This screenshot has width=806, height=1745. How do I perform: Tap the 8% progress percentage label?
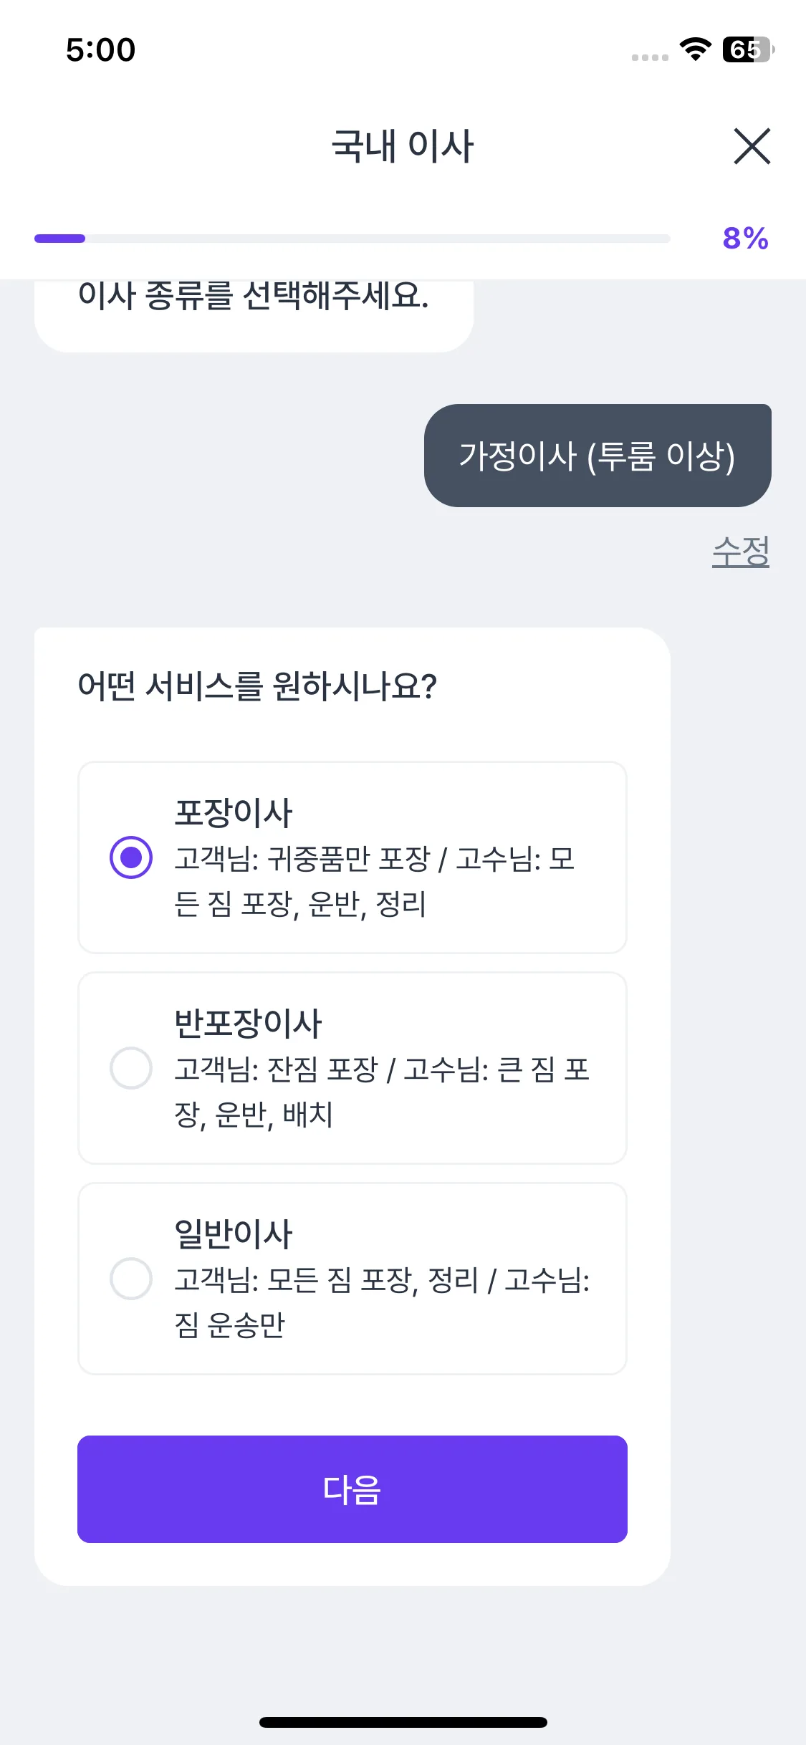745,239
